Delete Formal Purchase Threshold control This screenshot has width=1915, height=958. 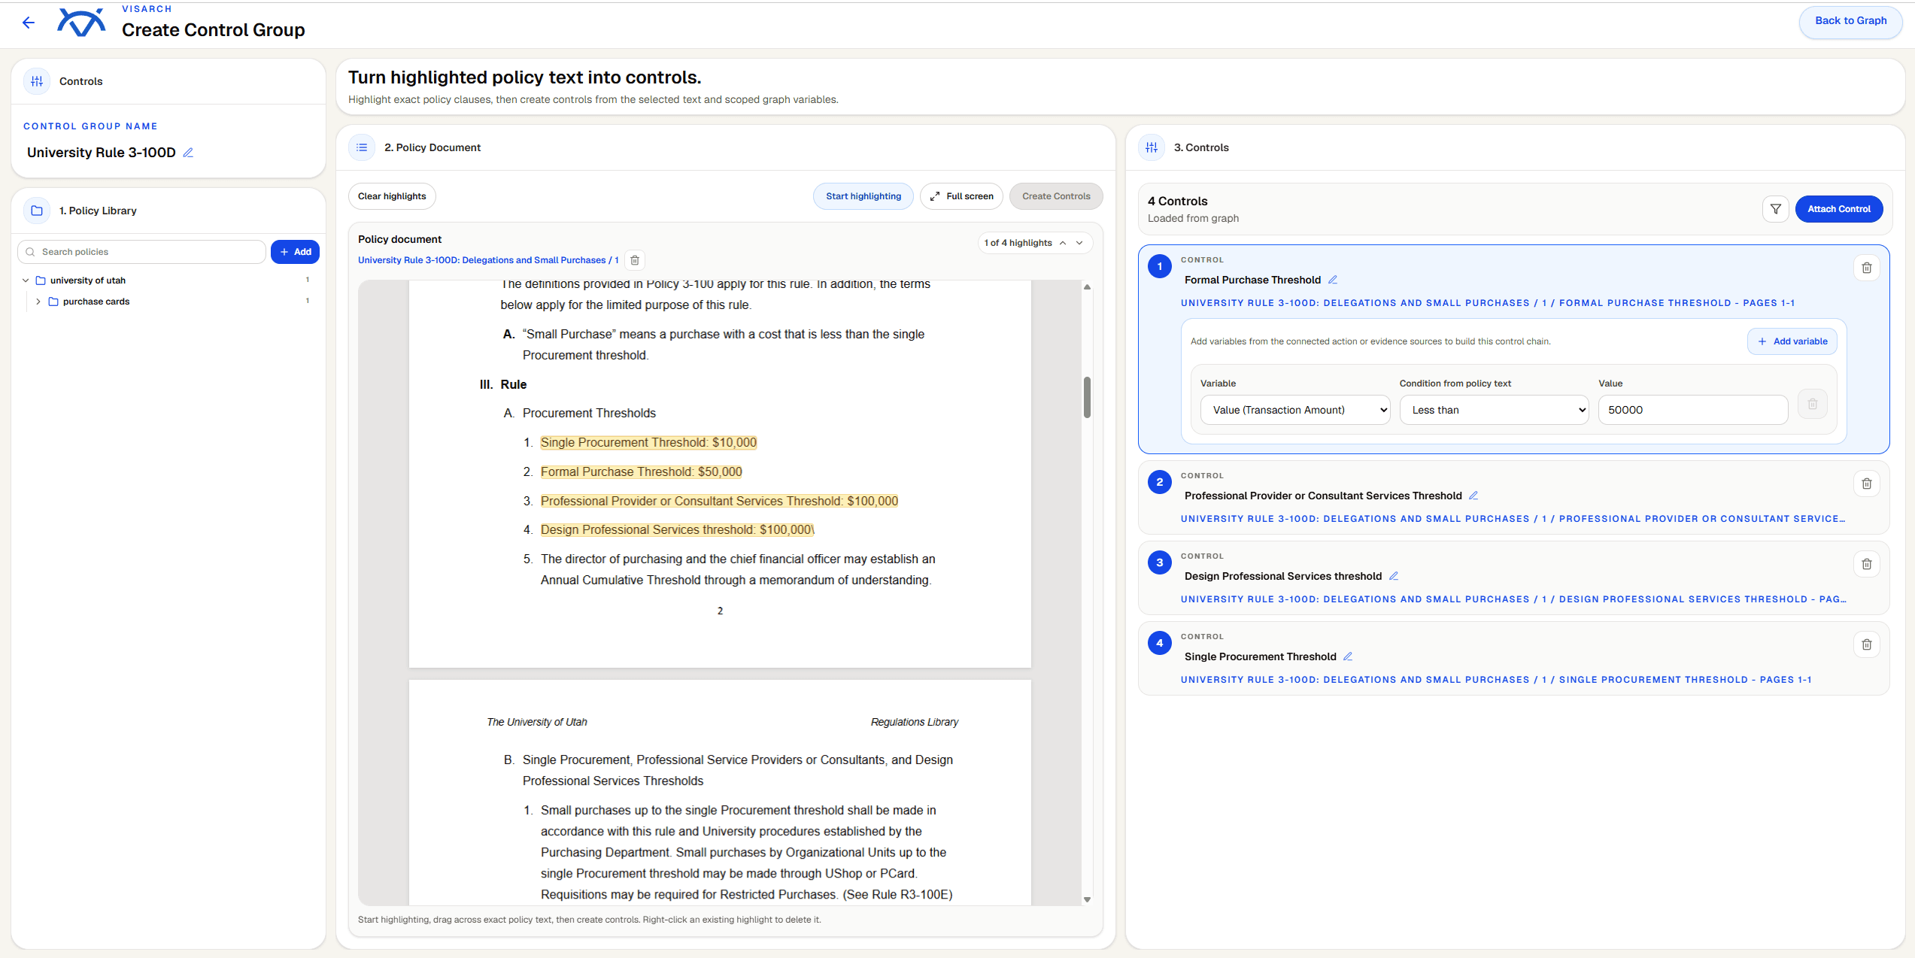[x=1866, y=268]
